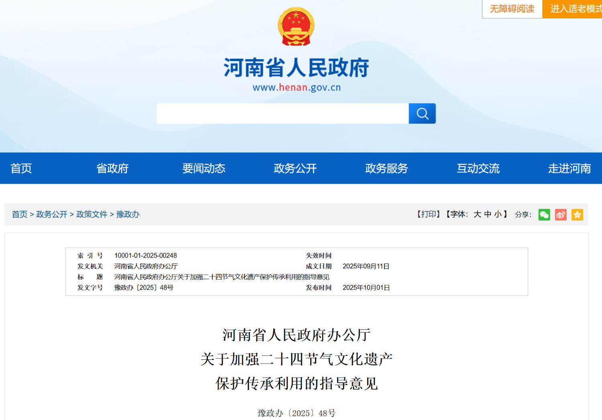Share the page via WeChat icon
This screenshot has height=420, width=602.
coord(544,215)
